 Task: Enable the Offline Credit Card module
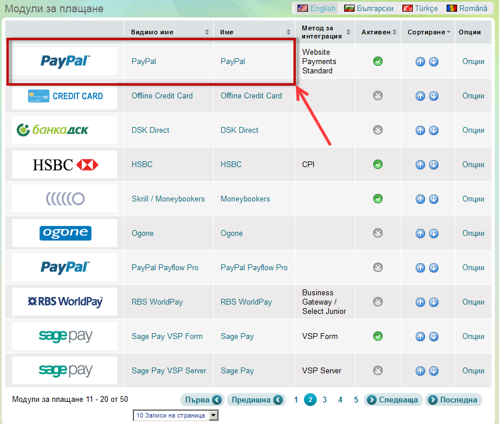point(378,96)
